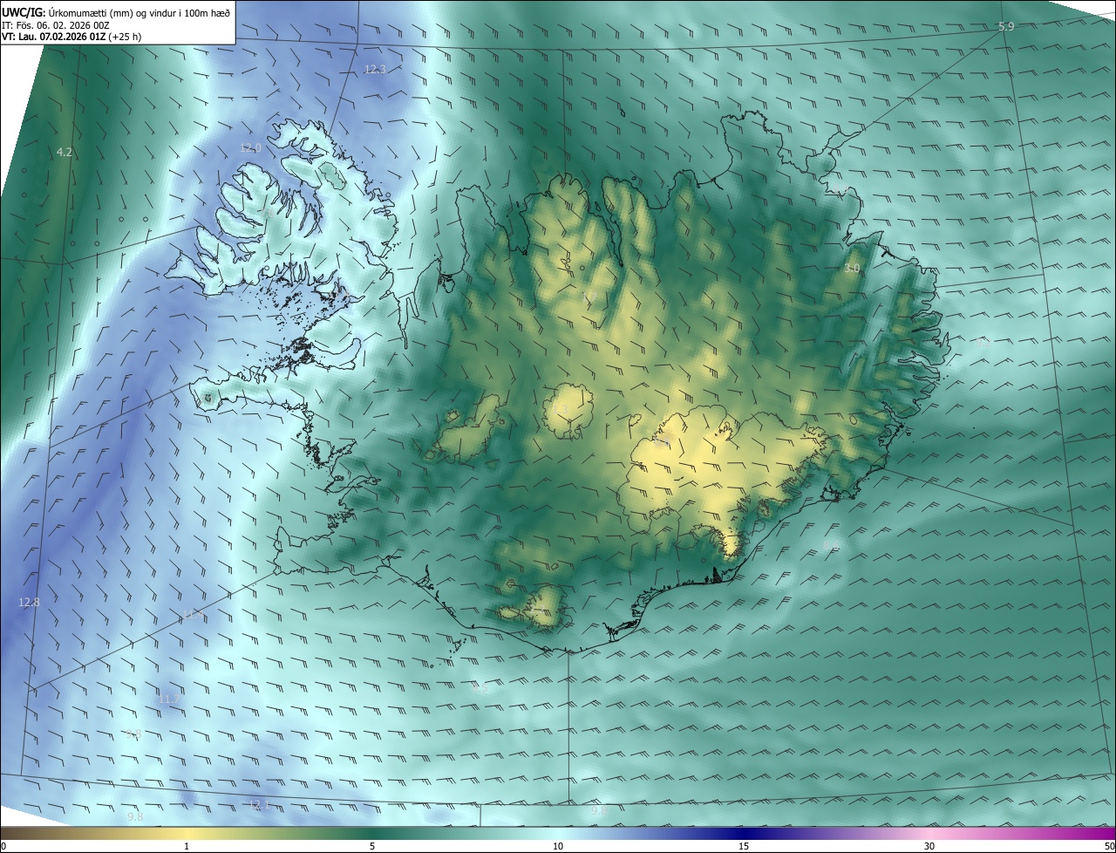This screenshot has height=853, width=1116.
Task: Click the 8.6 value off the southeast coast
Action: click(832, 545)
